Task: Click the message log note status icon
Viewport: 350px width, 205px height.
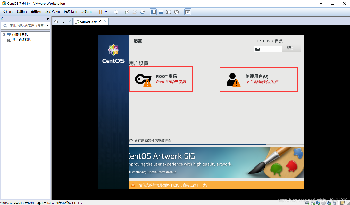Action: pyautogui.click(x=342, y=203)
